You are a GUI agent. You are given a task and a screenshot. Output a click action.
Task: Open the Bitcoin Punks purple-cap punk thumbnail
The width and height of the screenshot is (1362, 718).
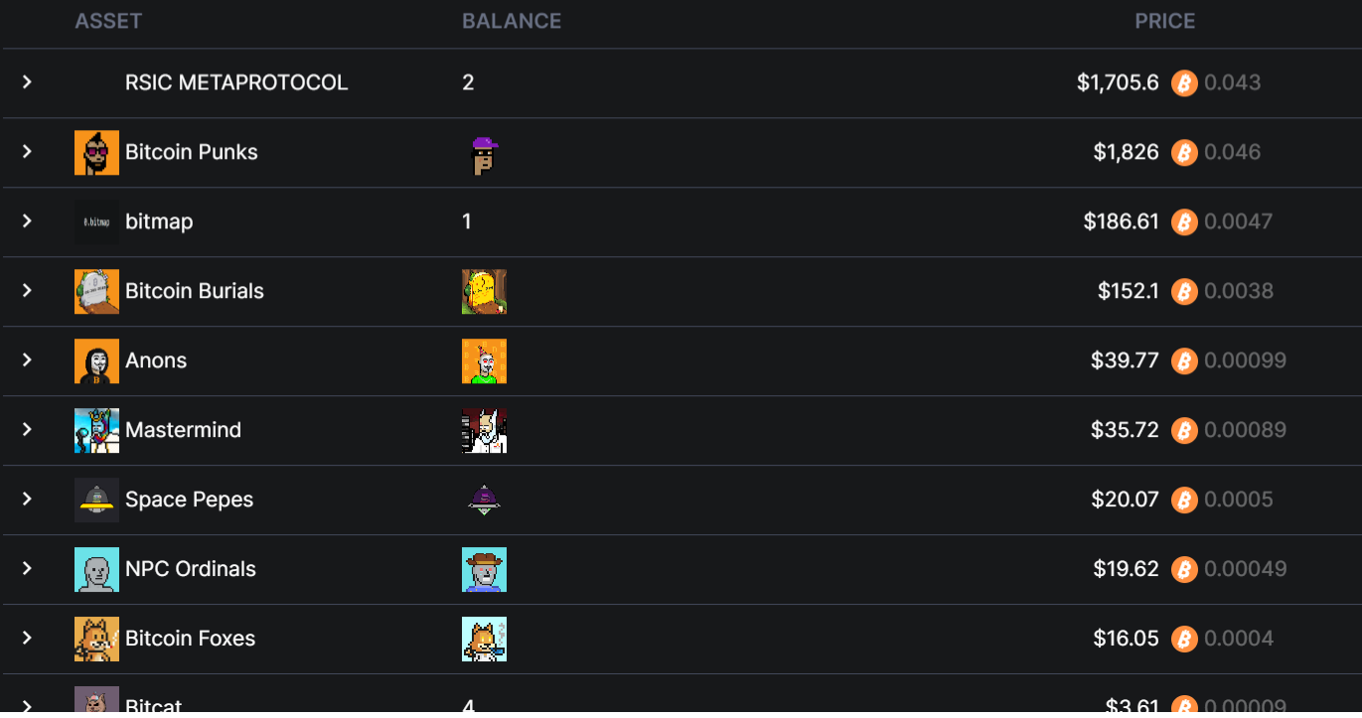pos(484,152)
